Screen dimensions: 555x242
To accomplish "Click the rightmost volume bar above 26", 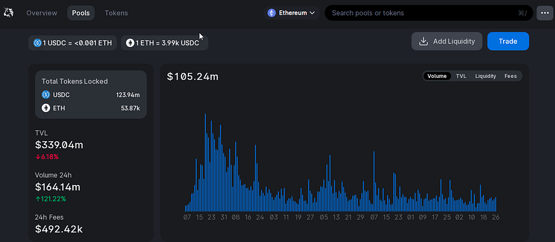I will (495, 204).
